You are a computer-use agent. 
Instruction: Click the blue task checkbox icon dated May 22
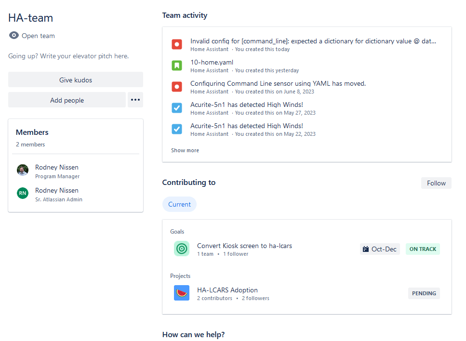(177, 130)
